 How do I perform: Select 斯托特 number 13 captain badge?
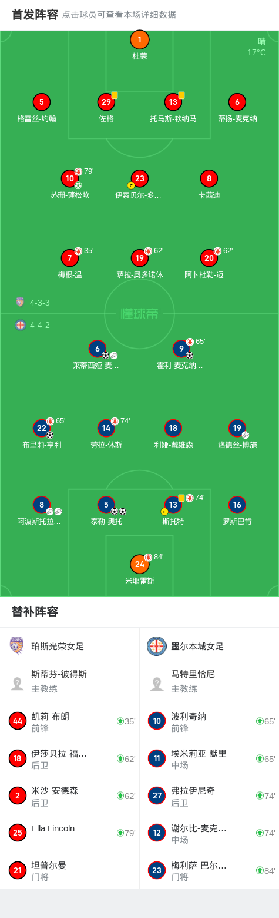173,505
